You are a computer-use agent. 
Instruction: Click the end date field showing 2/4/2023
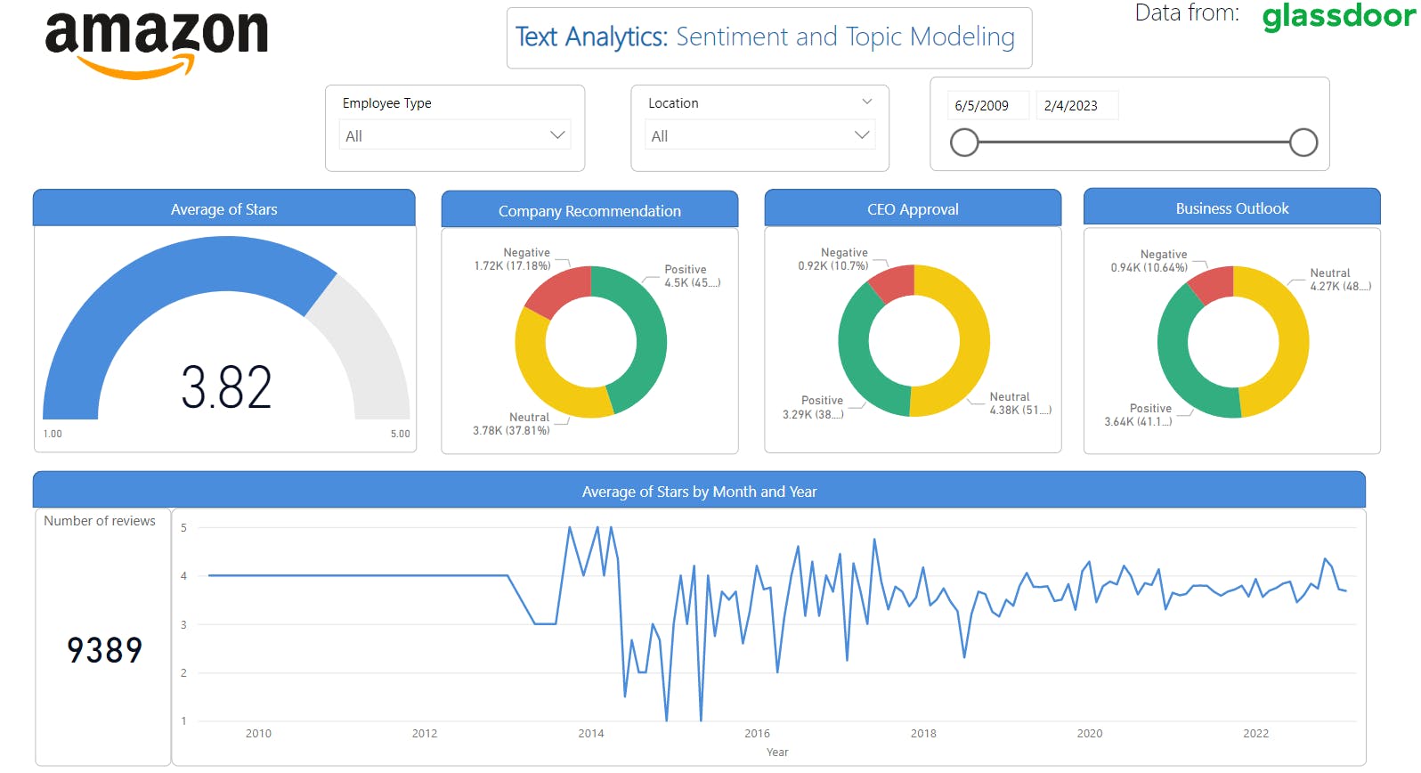(1076, 105)
